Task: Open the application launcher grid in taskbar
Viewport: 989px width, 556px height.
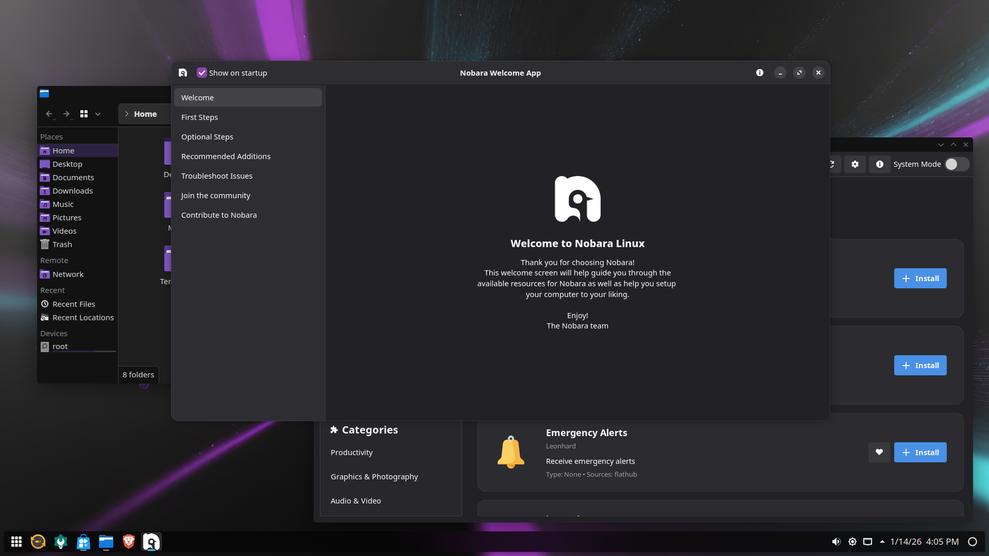Action: pyautogui.click(x=16, y=541)
